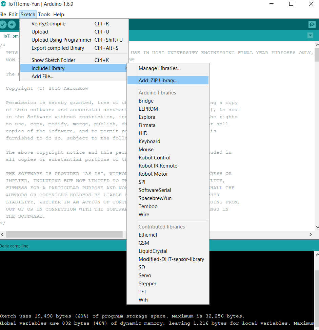Click the 'Done compiling.' status text
Viewport: 319px width, 330px height.
point(15,246)
